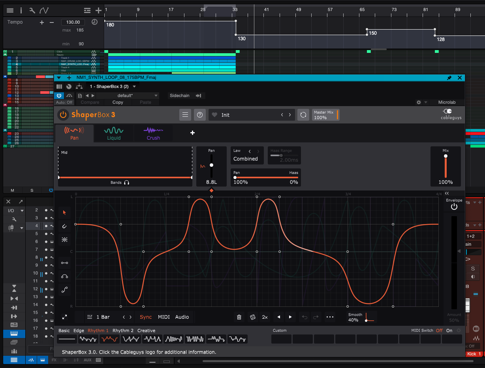Viewport: 485px width, 368px height.
Task: Open the plugin settings gear icon
Action: tap(419, 102)
